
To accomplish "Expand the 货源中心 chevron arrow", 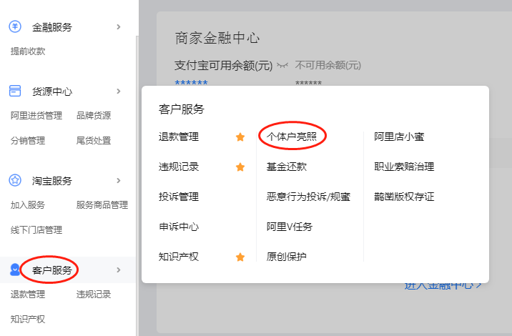I will [119, 91].
